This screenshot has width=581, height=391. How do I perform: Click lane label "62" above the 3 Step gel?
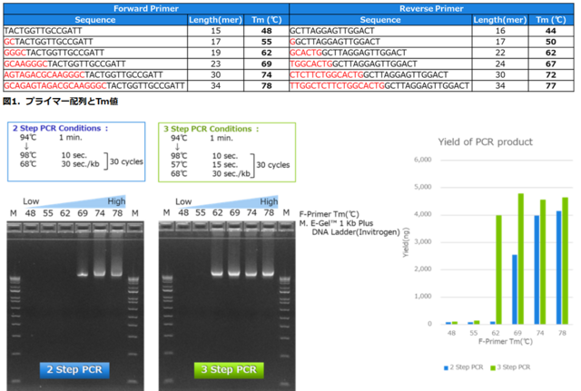click(218, 213)
